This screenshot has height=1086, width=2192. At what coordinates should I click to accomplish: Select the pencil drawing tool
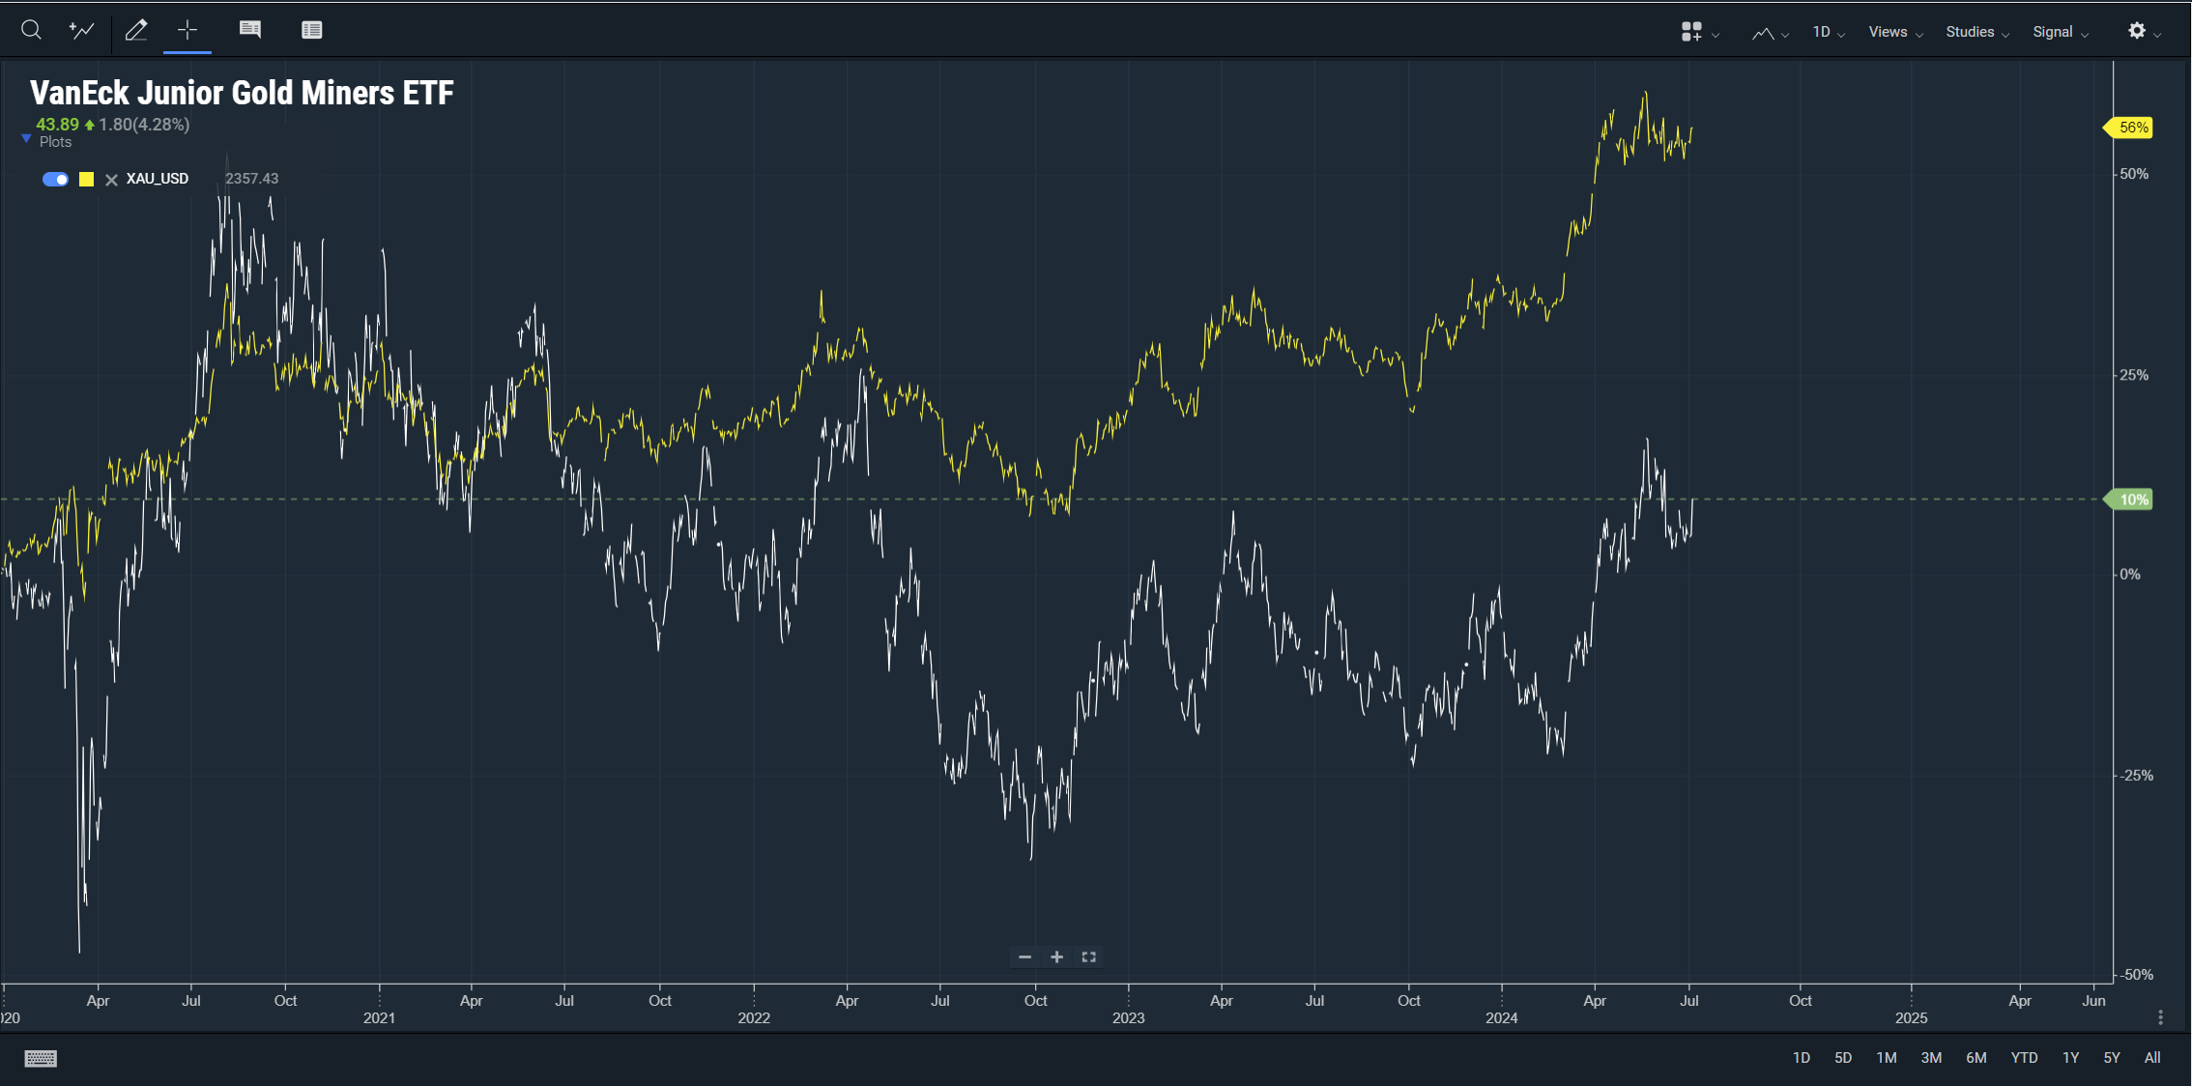coord(136,30)
